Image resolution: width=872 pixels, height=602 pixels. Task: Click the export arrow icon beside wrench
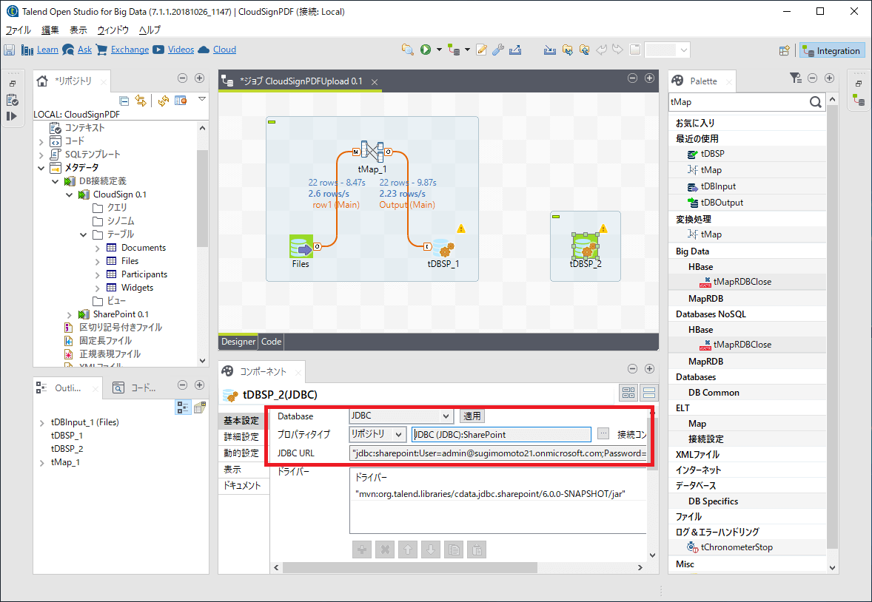[x=515, y=50]
